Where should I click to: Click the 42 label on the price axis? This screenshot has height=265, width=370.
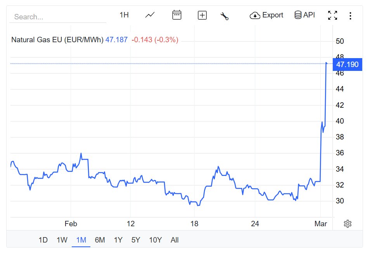(x=340, y=105)
